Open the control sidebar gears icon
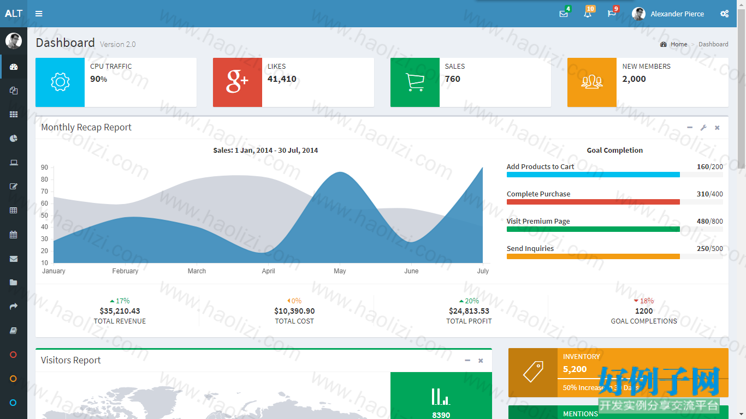 [x=724, y=14]
